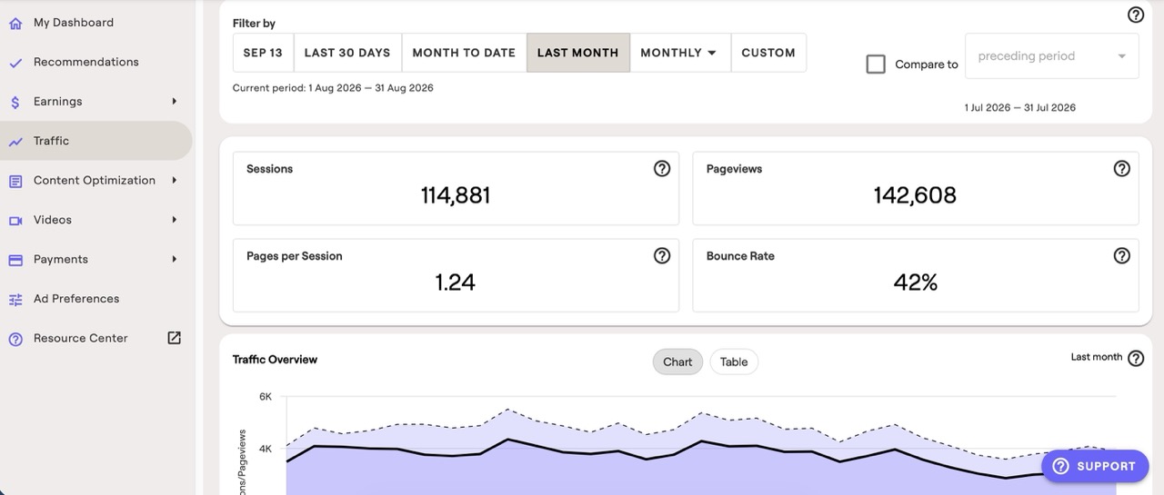The image size is (1164, 495).
Task: Enable the Compare to checkbox
Action: (876, 64)
